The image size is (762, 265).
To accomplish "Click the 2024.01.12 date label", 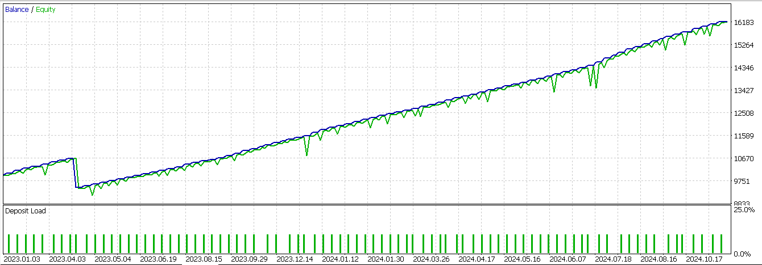I will 340,259.
